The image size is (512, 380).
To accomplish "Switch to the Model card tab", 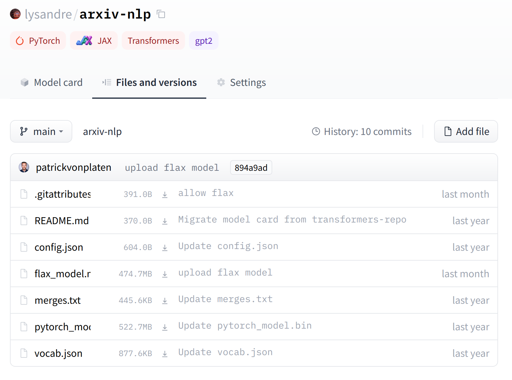I will point(51,83).
